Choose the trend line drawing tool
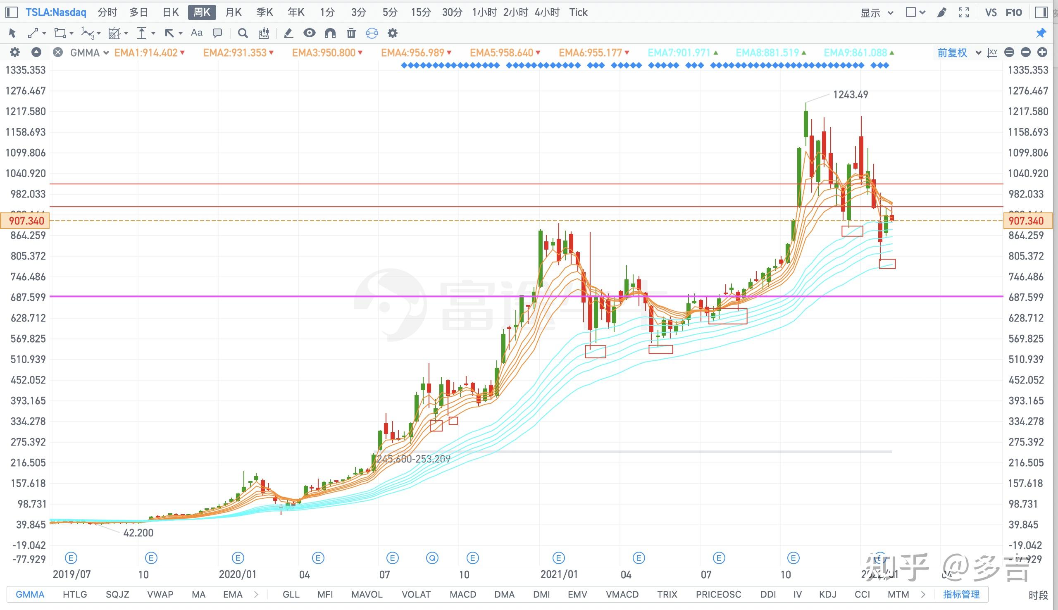This screenshot has height=610, width=1058. 32,33
